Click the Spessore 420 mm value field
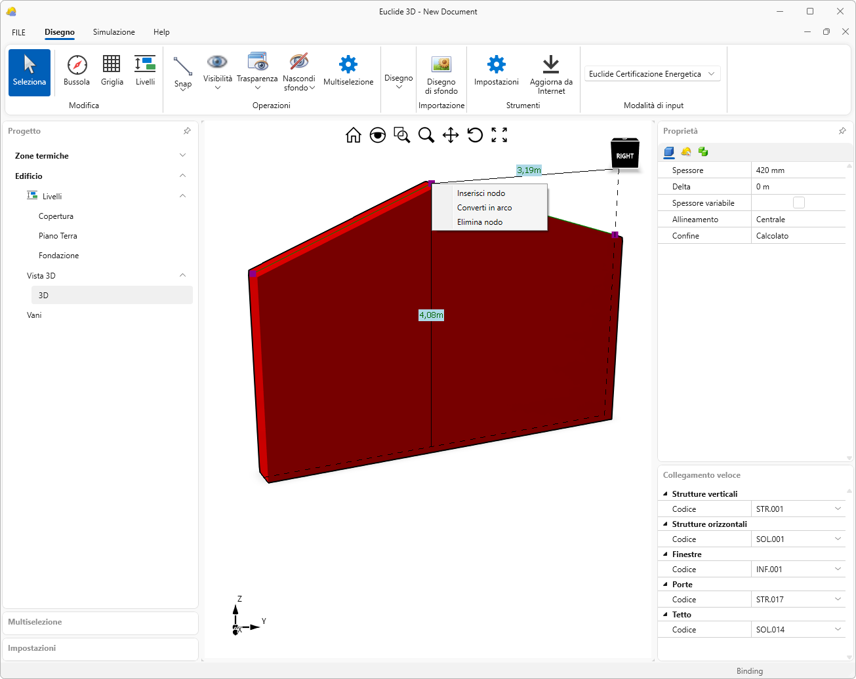The width and height of the screenshot is (856, 679). point(797,170)
